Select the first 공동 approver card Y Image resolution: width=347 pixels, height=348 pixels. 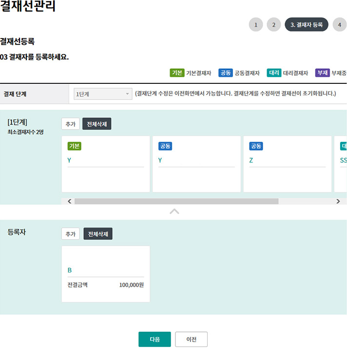196,163
